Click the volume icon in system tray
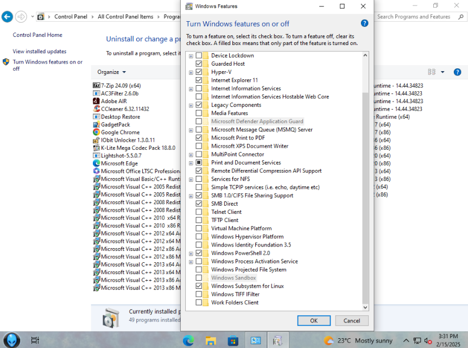The image size is (468, 348). [x=428, y=340]
